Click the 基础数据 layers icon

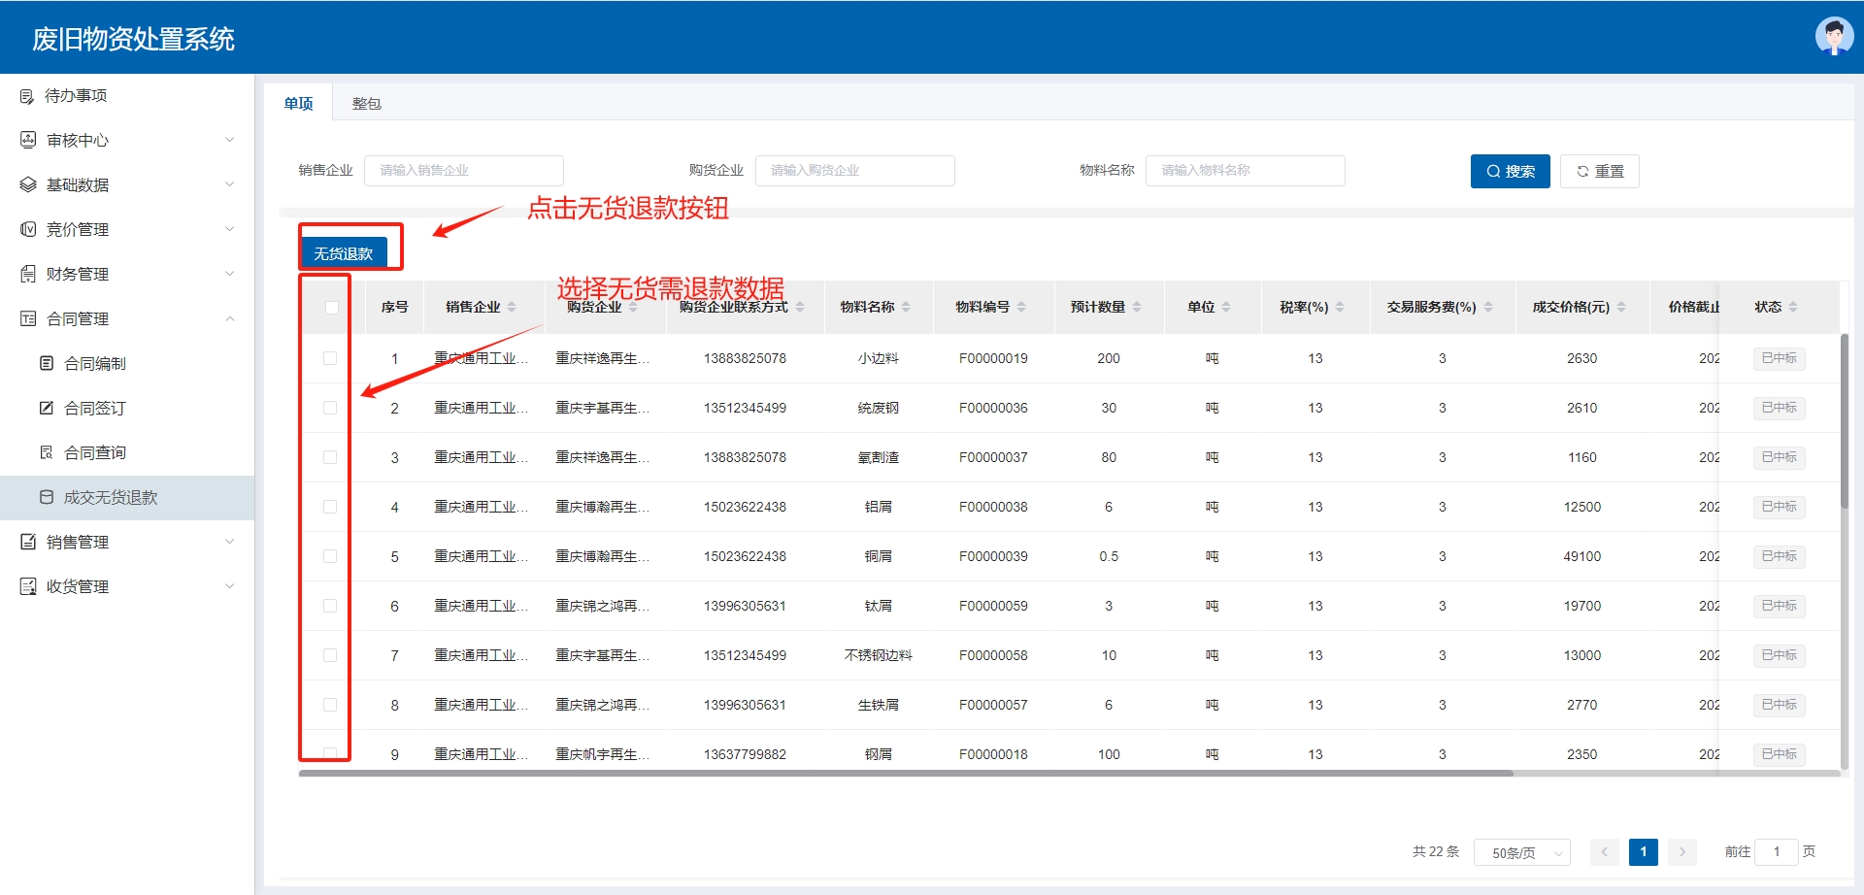pos(28,185)
